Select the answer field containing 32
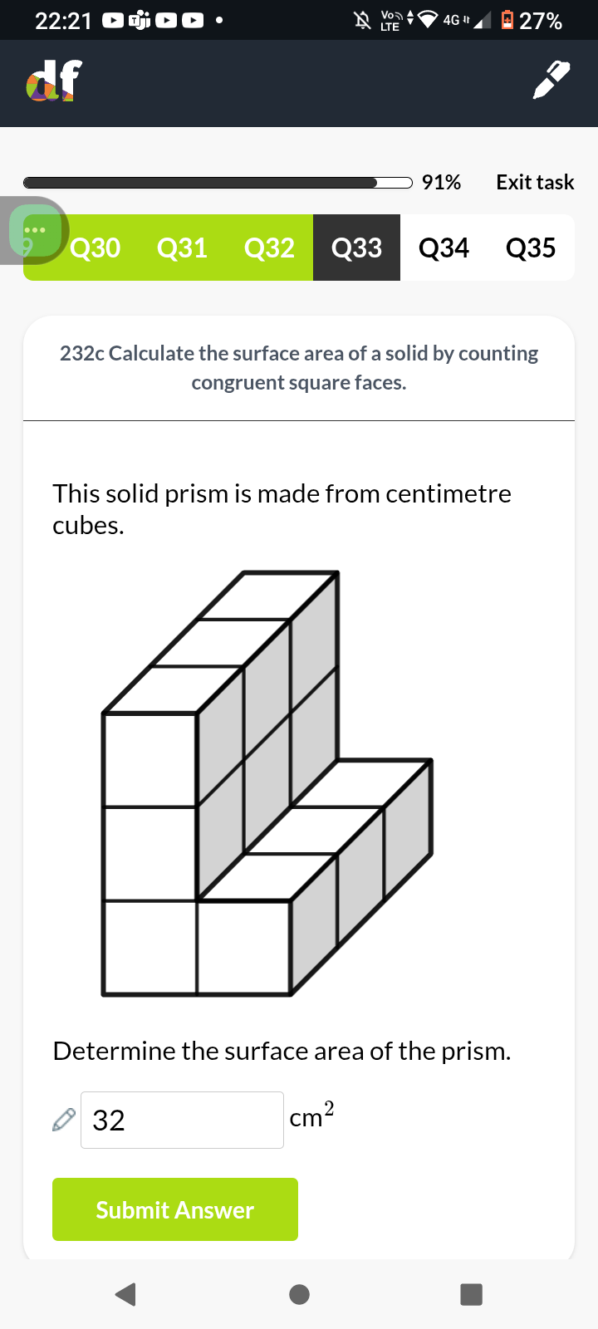598x1329 pixels. 181,1119
